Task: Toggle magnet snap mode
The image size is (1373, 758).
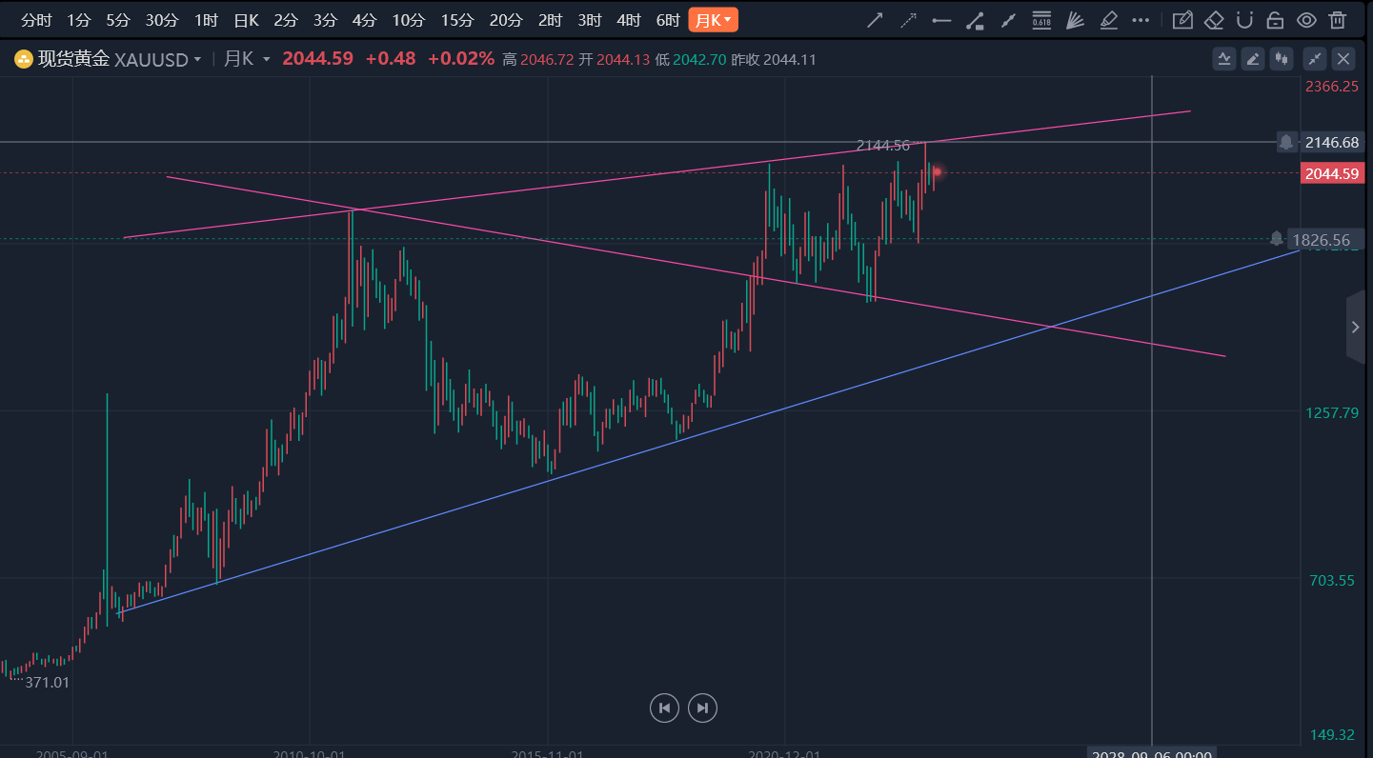Action: 1243,20
